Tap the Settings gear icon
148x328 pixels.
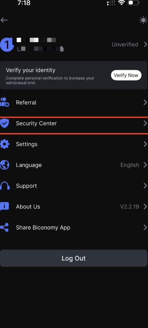point(5,144)
